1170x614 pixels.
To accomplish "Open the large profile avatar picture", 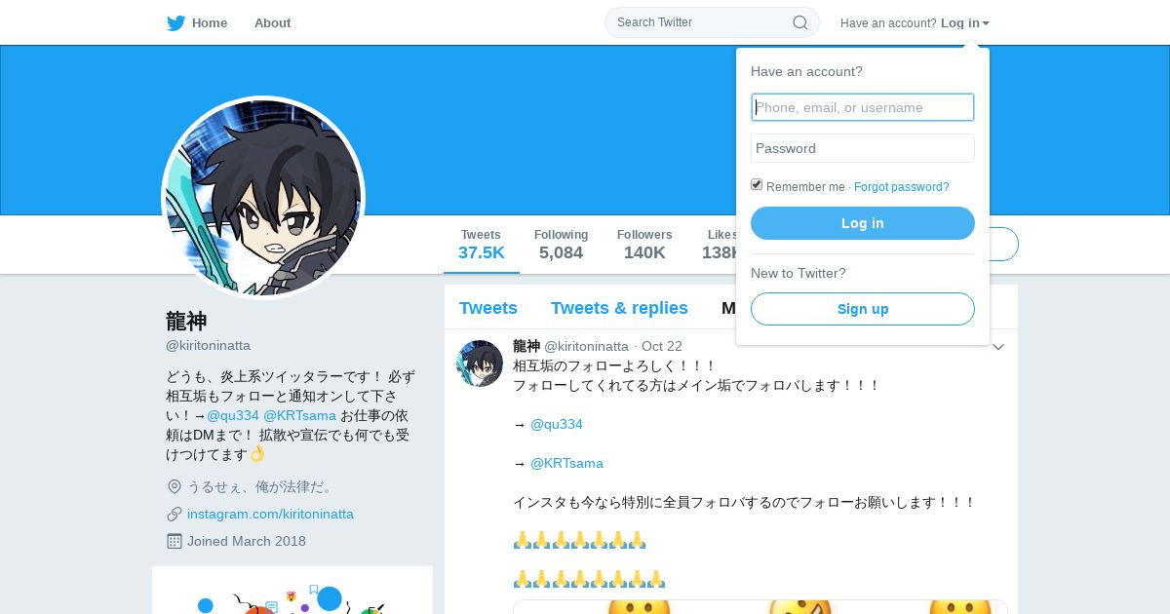I will point(263,198).
